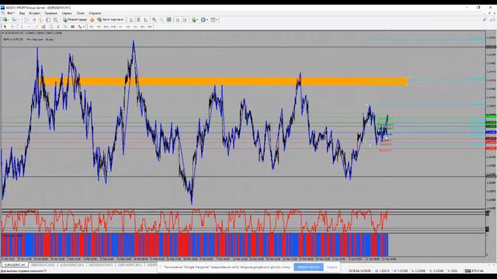Switch to the GBPUSDINT,H1 chart tab
Screen dimensions: 497x279
[x=43, y=265]
